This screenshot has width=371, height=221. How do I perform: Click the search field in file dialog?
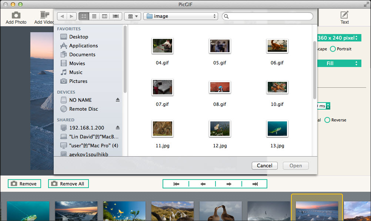tap(267, 16)
